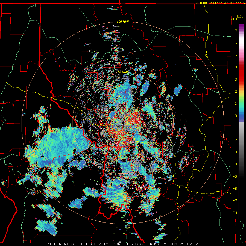
Task: Click the -5 legend value
Action: [x=235, y=177]
